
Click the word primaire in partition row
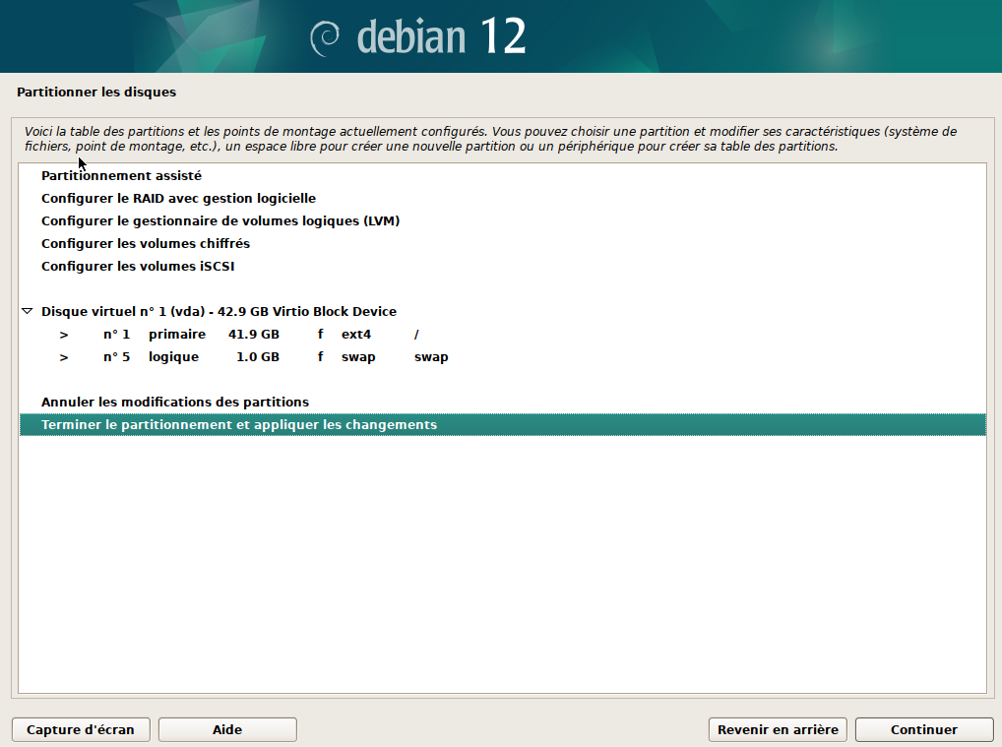point(177,335)
